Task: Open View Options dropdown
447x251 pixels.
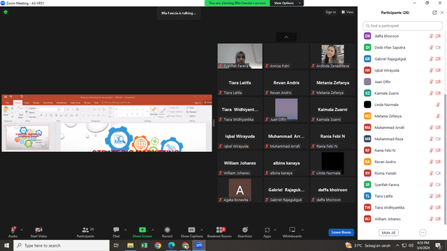Action: click(287, 3)
